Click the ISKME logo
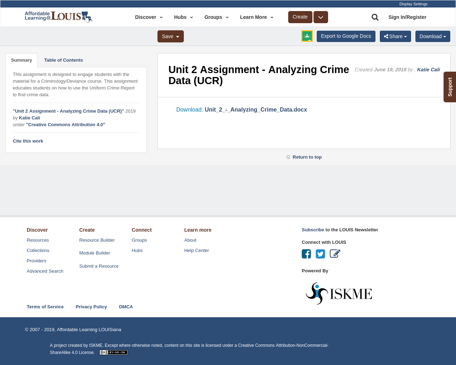The height and width of the screenshot is (365, 456). pyautogui.click(x=339, y=292)
